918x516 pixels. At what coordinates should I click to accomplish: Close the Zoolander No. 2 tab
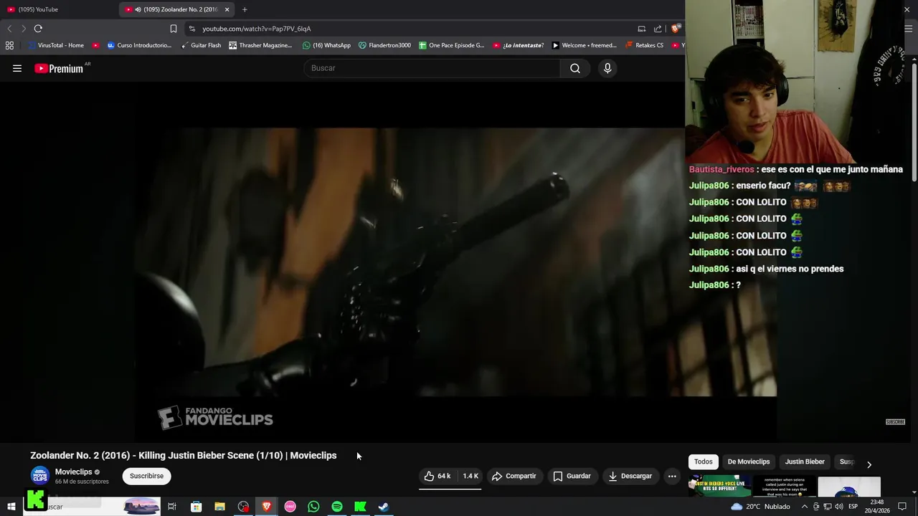pos(227,9)
